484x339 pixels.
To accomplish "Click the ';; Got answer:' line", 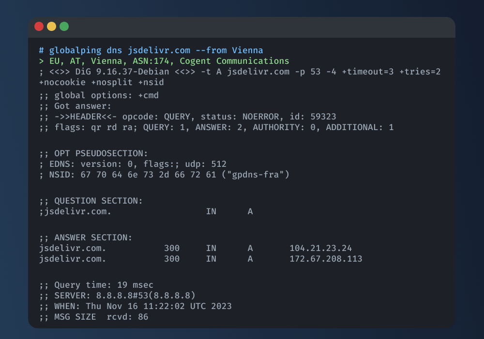I will pyautogui.click(x=76, y=106).
